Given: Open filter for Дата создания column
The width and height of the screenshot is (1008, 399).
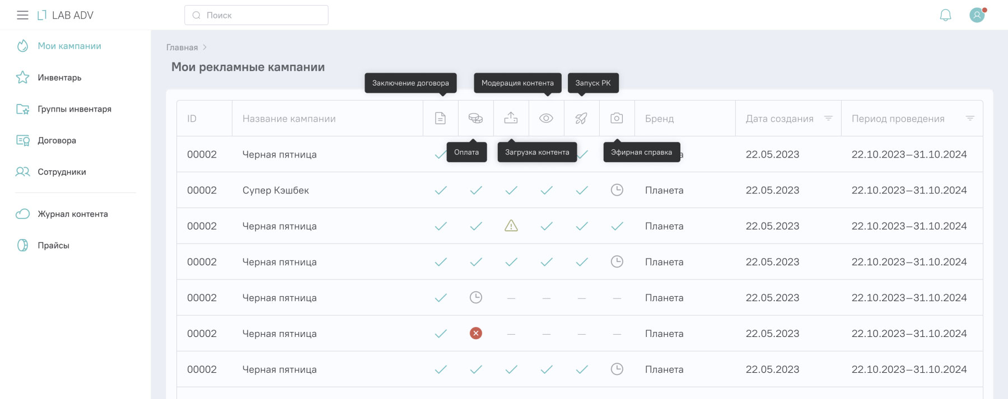Looking at the screenshot, I should [x=828, y=118].
